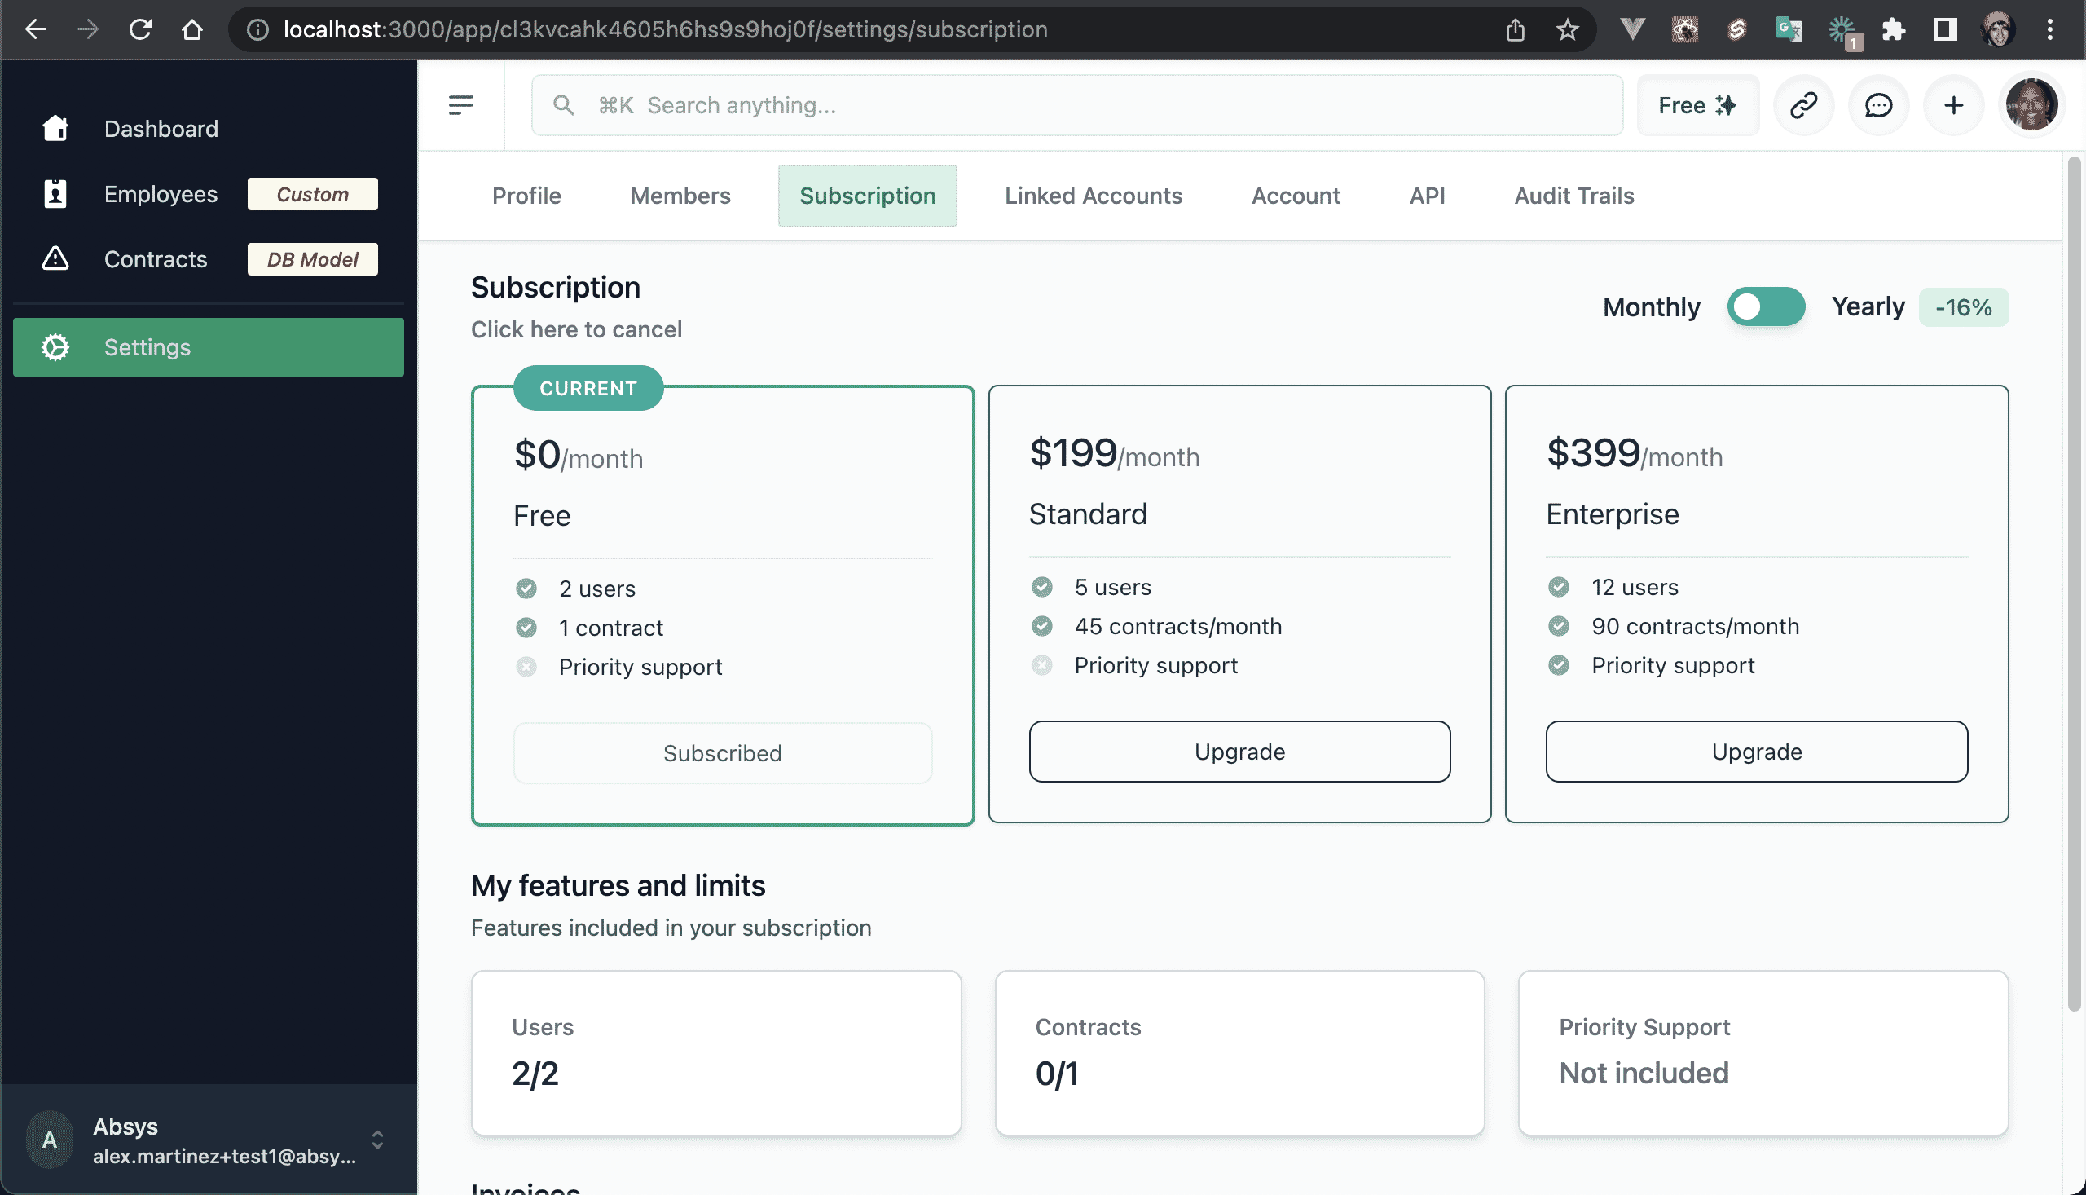Reload the page with the refresh icon
This screenshot has height=1195, width=2086.
click(x=140, y=29)
